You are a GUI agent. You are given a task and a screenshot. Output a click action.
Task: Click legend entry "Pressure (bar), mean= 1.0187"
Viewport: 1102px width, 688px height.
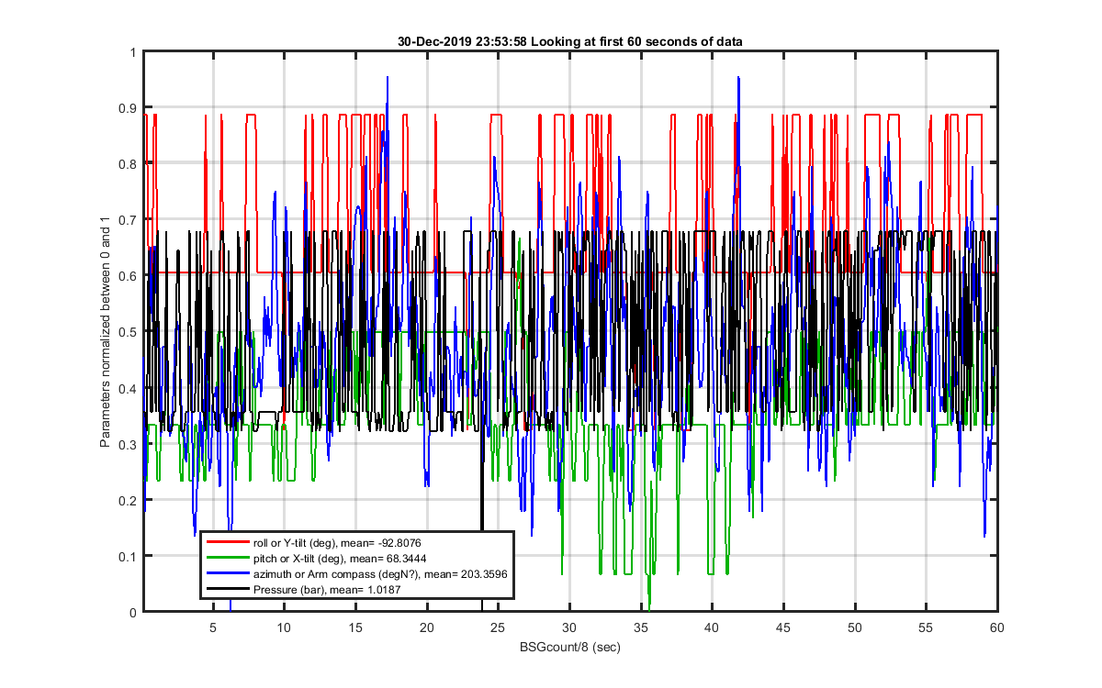(327, 589)
